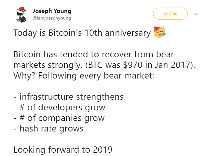Open Joseph Young's profile avatar

point(21,15)
